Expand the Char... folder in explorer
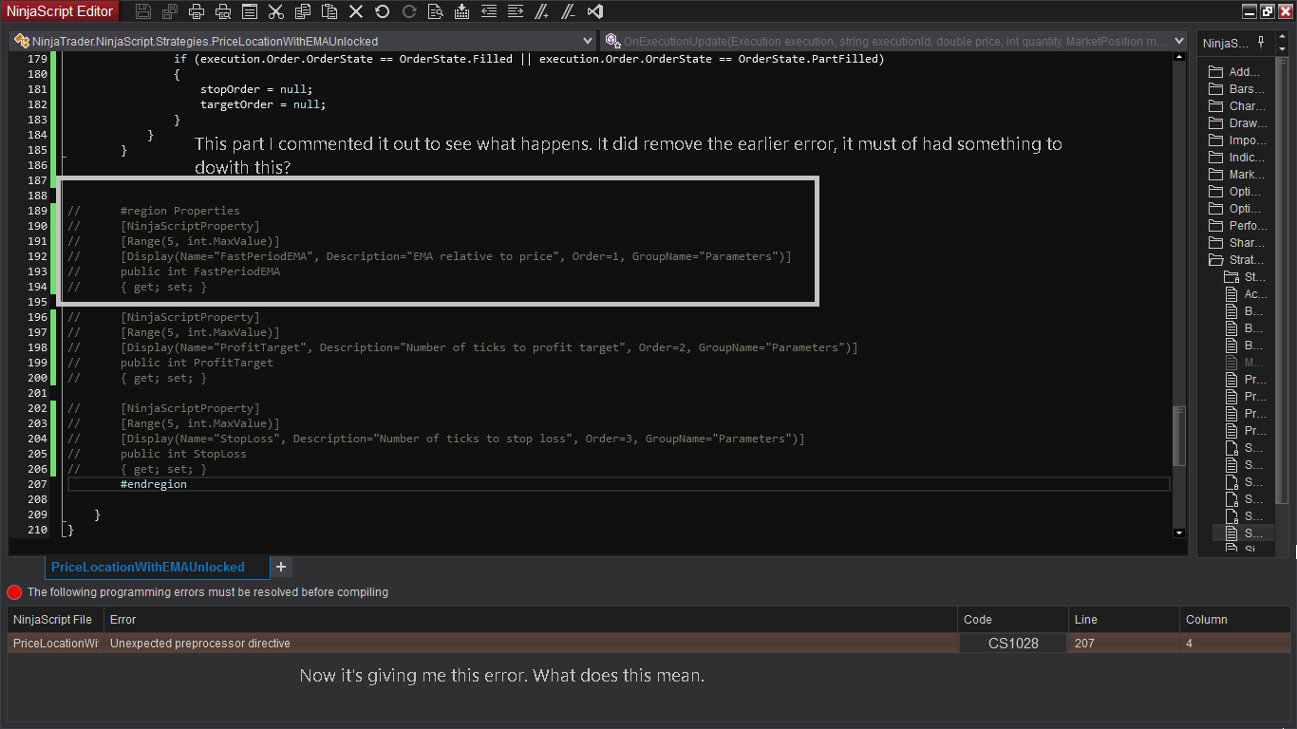 pos(1236,106)
